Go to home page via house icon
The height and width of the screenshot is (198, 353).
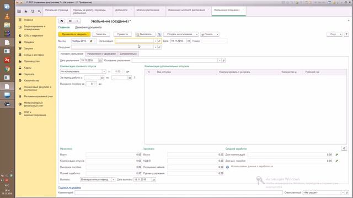(x=62, y=21)
